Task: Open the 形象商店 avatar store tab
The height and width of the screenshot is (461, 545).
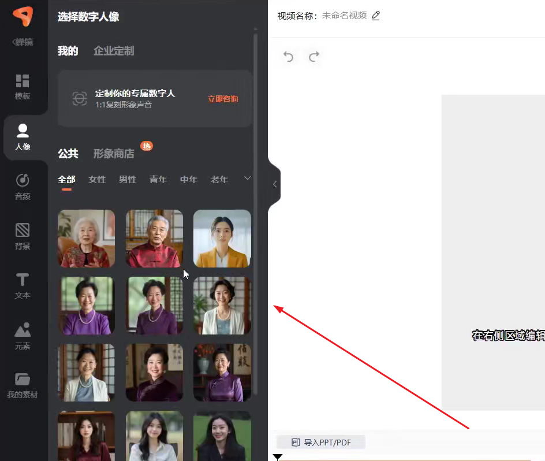Action: click(113, 154)
